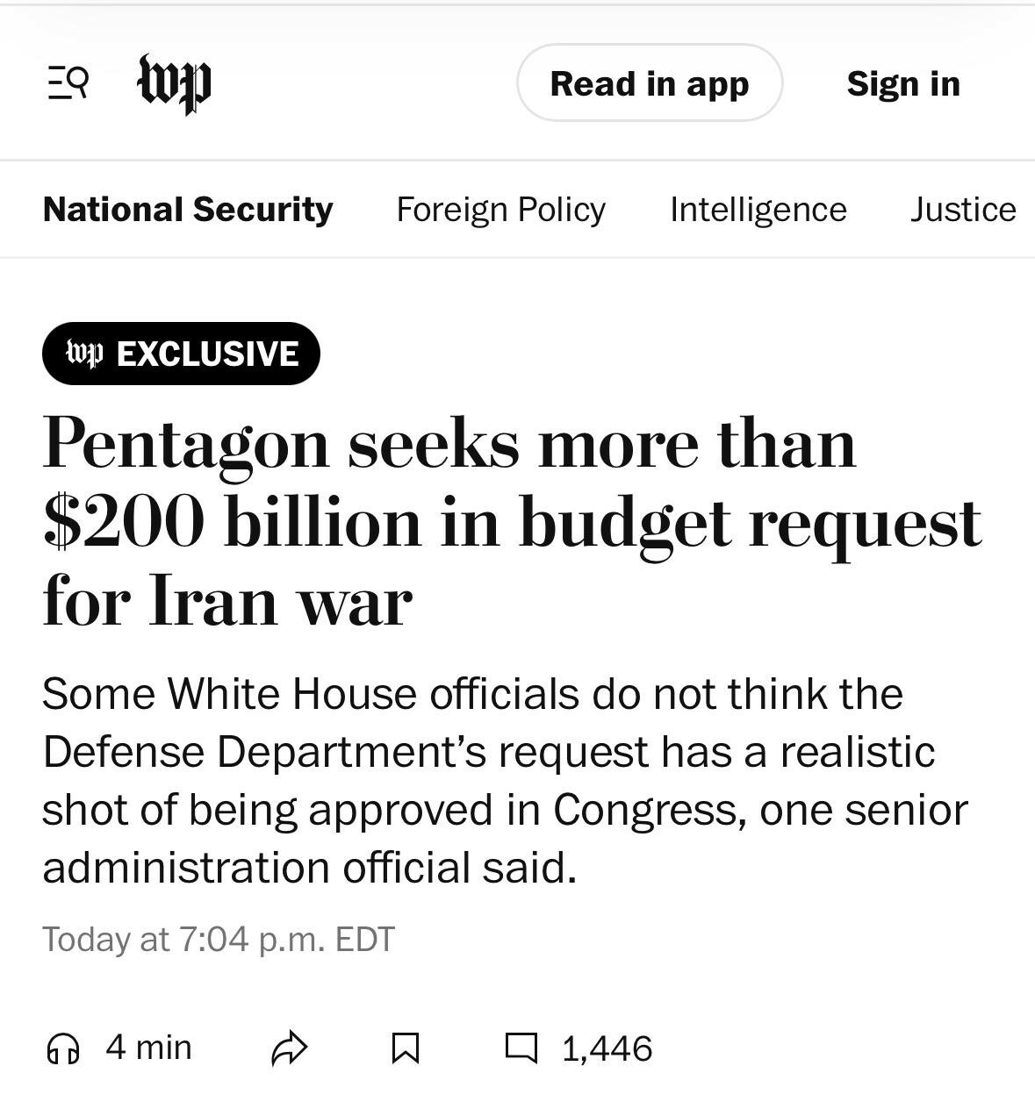Select the Justice section tab
Viewport: 1035px width, 1116px height.
962,210
